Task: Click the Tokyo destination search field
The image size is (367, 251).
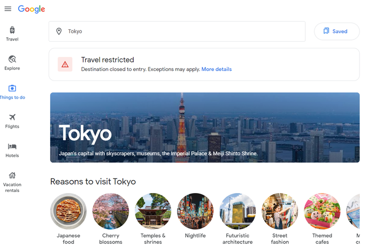Action: pos(177,32)
